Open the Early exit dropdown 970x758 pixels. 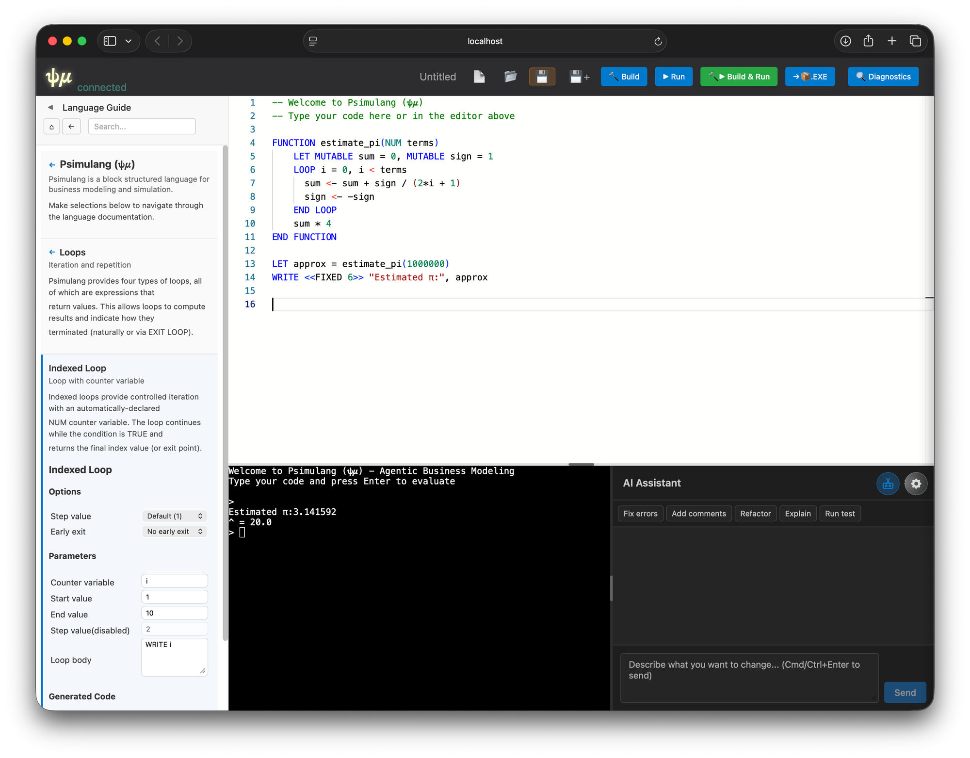(175, 532)
